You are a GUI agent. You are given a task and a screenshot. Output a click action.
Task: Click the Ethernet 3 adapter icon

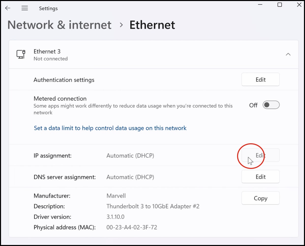21,55
